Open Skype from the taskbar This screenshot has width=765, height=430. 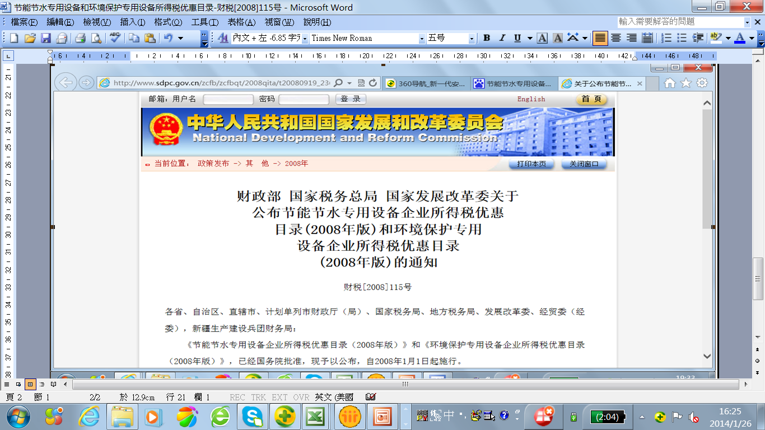(x=253, y=417)
